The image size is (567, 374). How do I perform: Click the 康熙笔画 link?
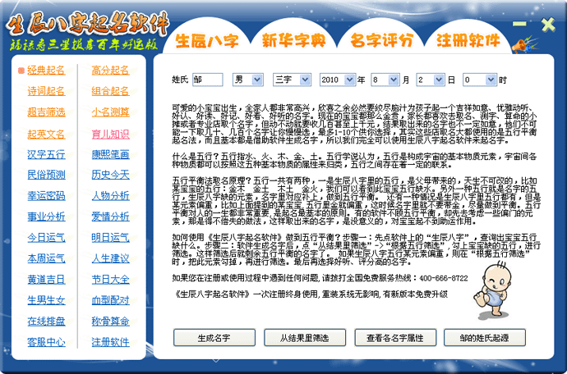point(110,154)
